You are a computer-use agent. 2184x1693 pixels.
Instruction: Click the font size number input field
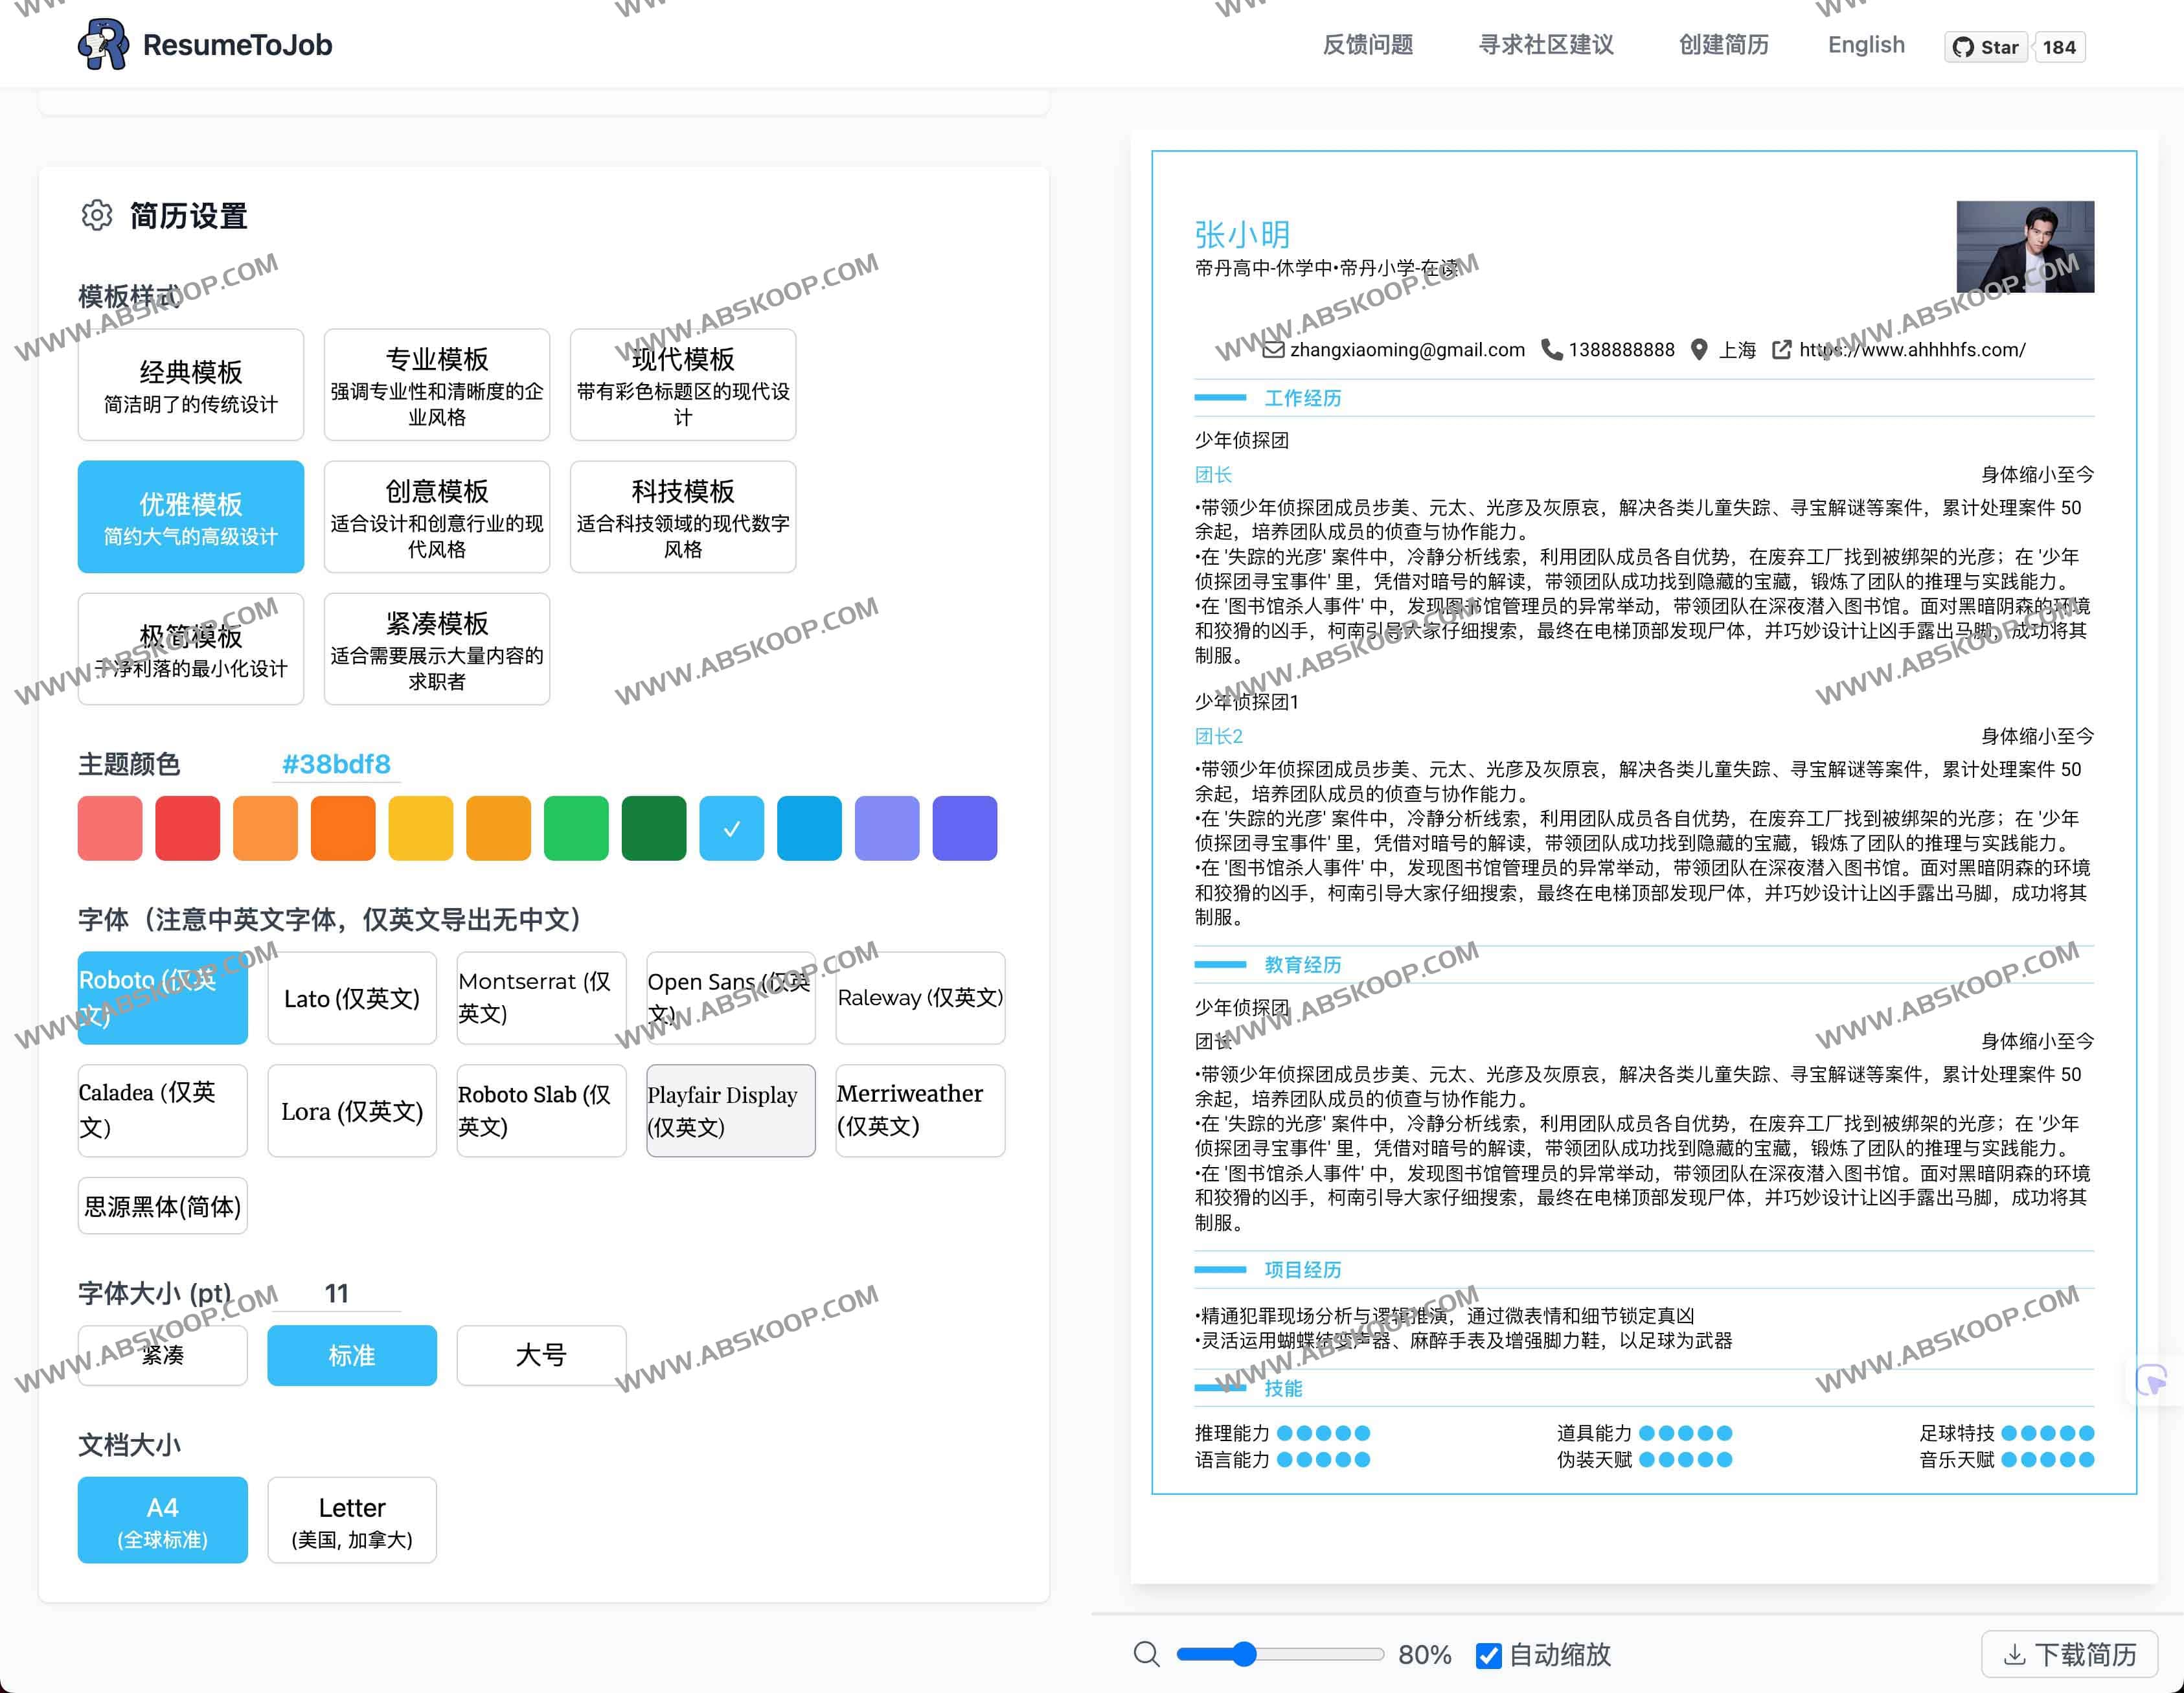(337, 1293)
